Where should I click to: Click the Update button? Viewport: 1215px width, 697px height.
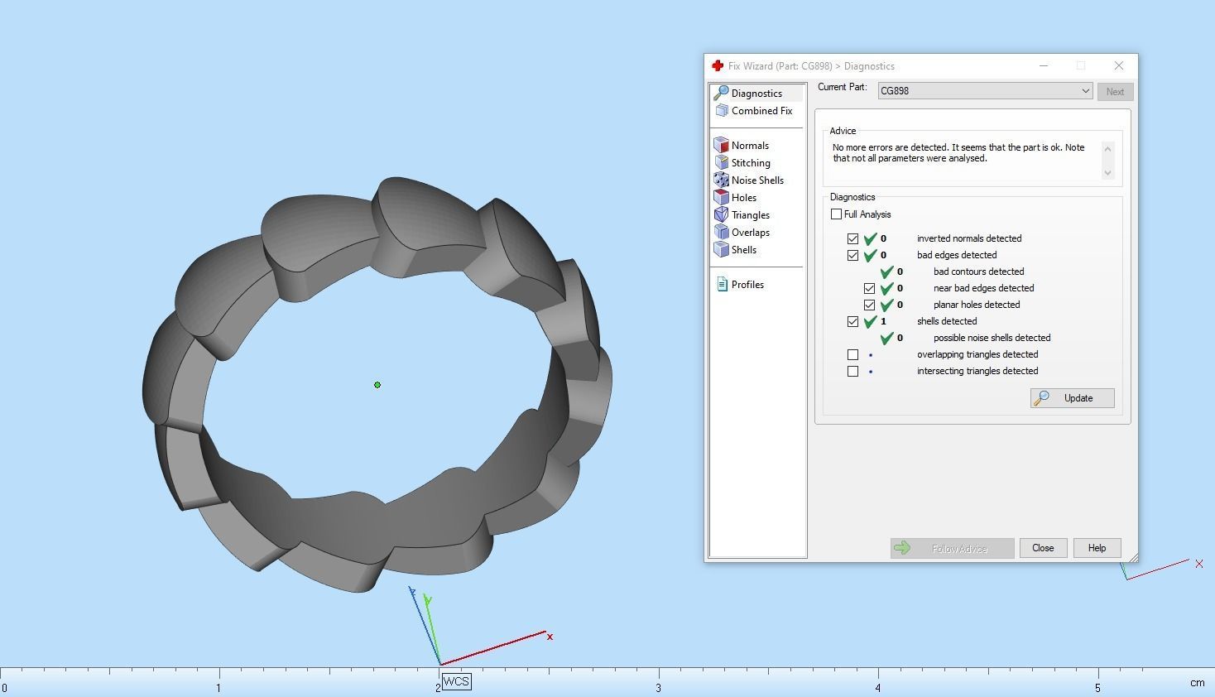(x=1072, y=398)
